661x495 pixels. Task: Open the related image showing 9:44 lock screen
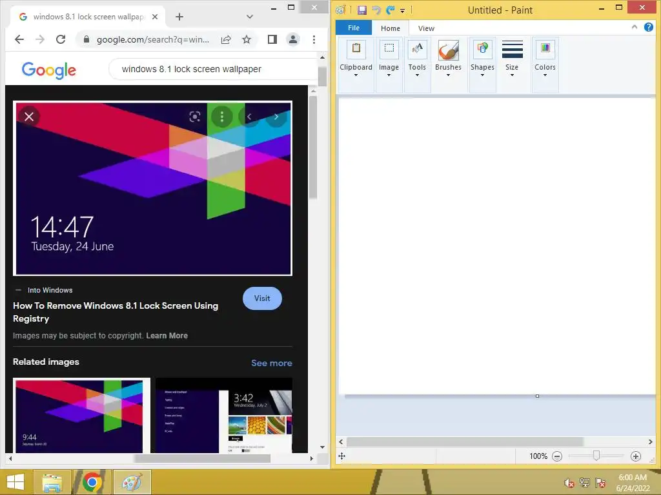click(x=81, y=416)
